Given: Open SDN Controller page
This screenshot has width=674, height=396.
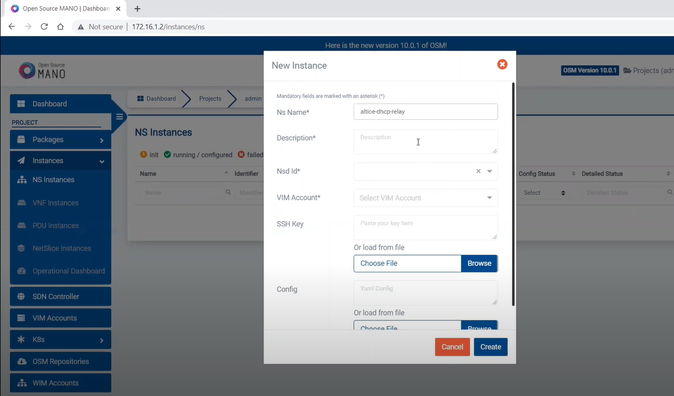Looking at the screenshot, I should 60,297.
